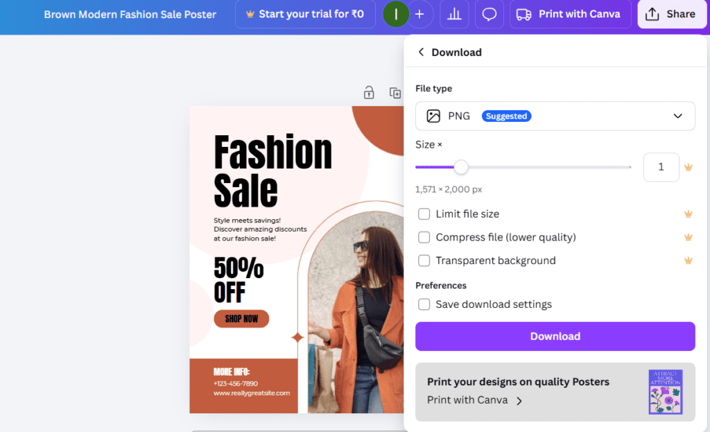Viewport: 710px width, 432px height.
Task: Click the size slider handle
Action: click(461, 167)
